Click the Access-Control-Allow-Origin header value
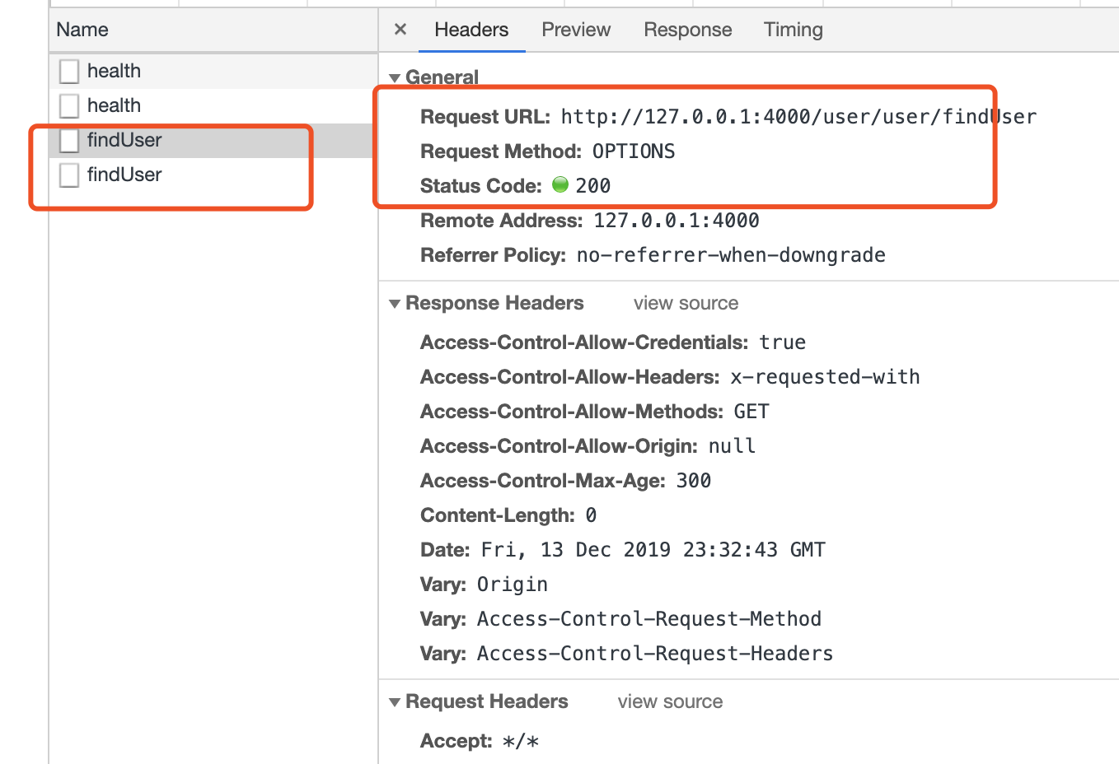Image resolution: width=1119 pixels, height=764 pixels. 732,446
